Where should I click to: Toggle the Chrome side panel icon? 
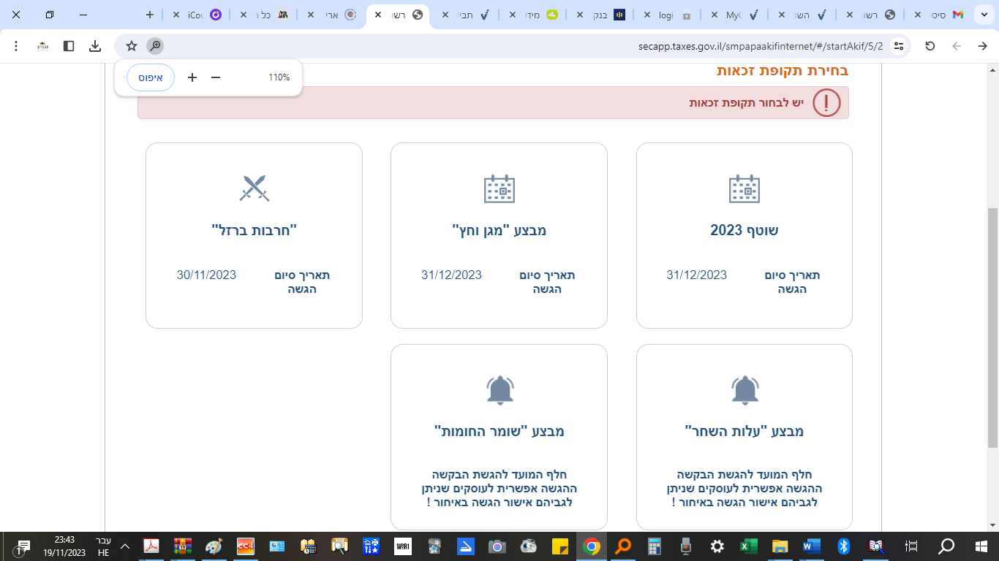tap(69, 46)
